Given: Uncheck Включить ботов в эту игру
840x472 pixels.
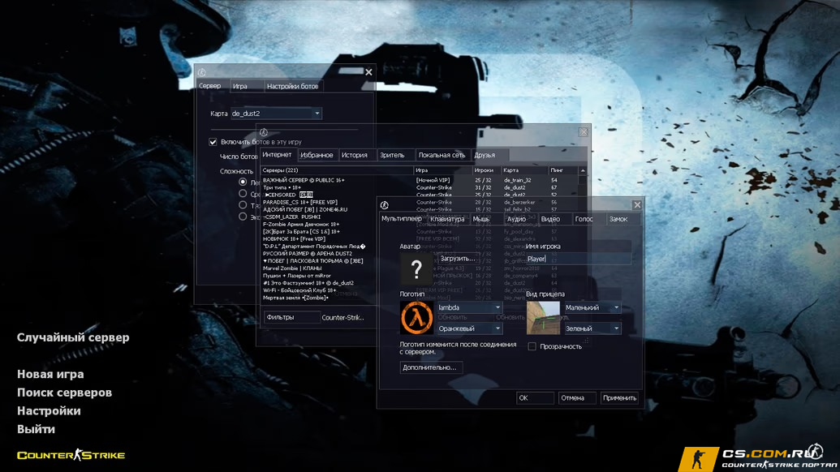Looking at the screenshot, I should click(x=213, y=142).
